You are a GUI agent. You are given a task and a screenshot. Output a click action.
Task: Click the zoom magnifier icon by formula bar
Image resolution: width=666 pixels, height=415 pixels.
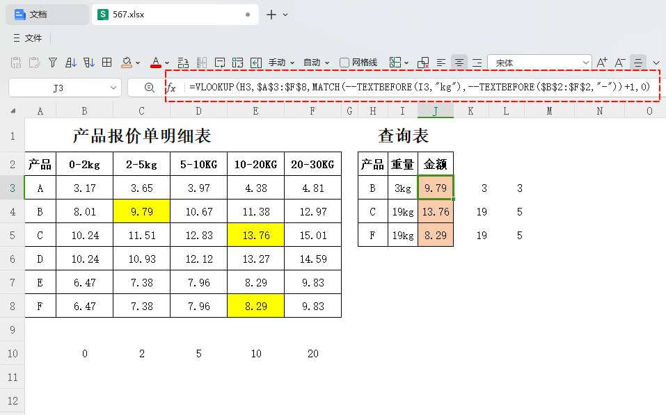[x=149, y=88]
